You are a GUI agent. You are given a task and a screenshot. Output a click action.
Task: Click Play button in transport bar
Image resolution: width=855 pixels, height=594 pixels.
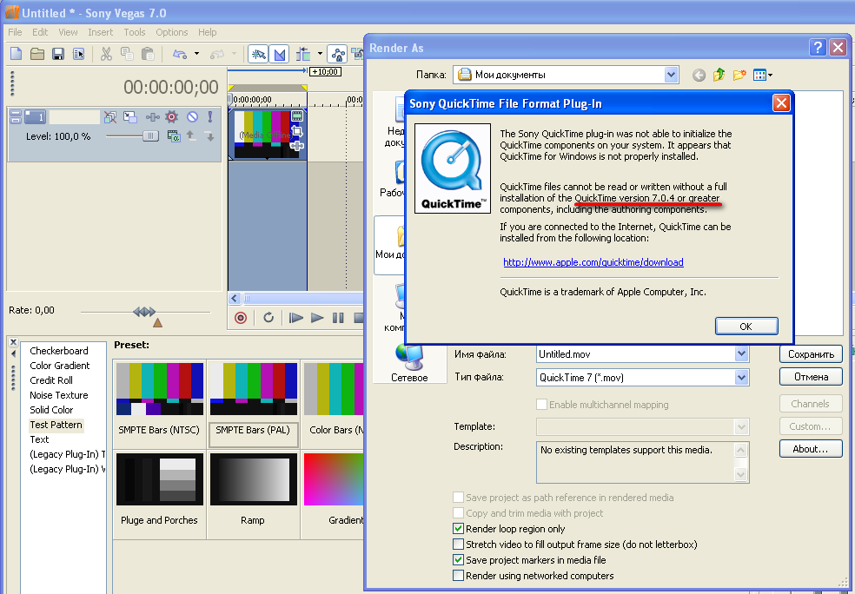317,318
